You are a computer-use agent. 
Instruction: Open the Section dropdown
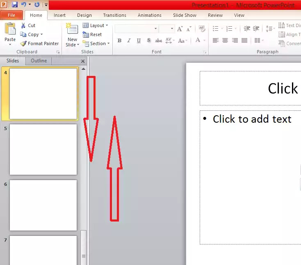(x=96, y=43)
